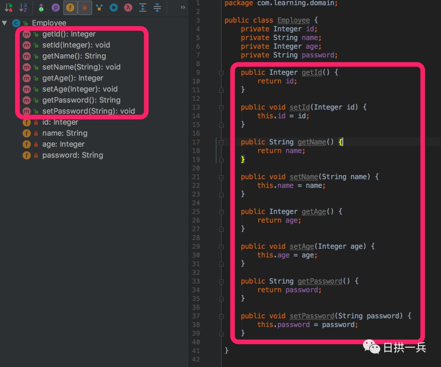Click line number 3 in gutter
The image size is (441, 367).
(x=198, y=20)
